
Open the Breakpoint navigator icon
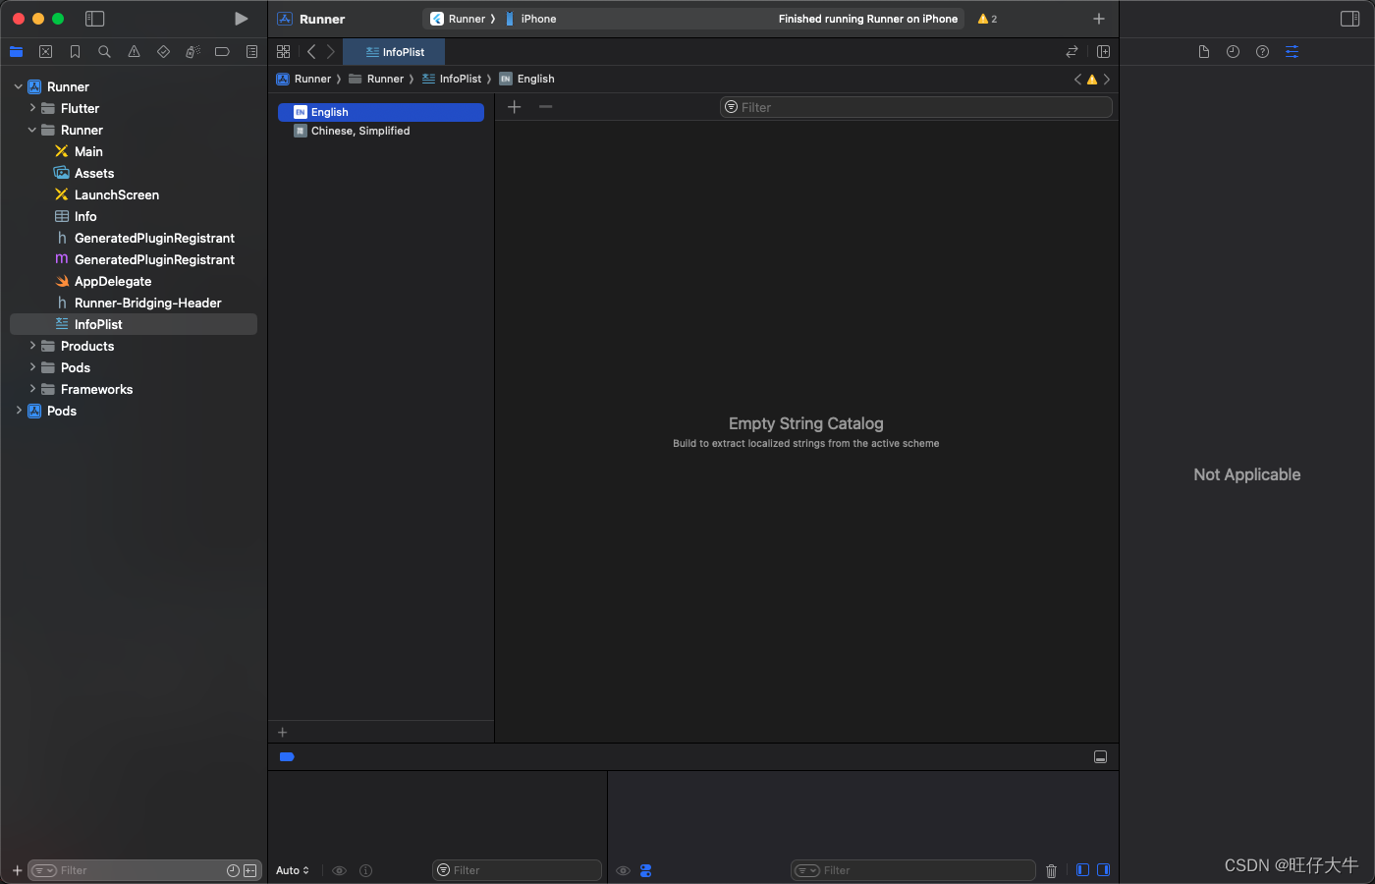(222, 52)
